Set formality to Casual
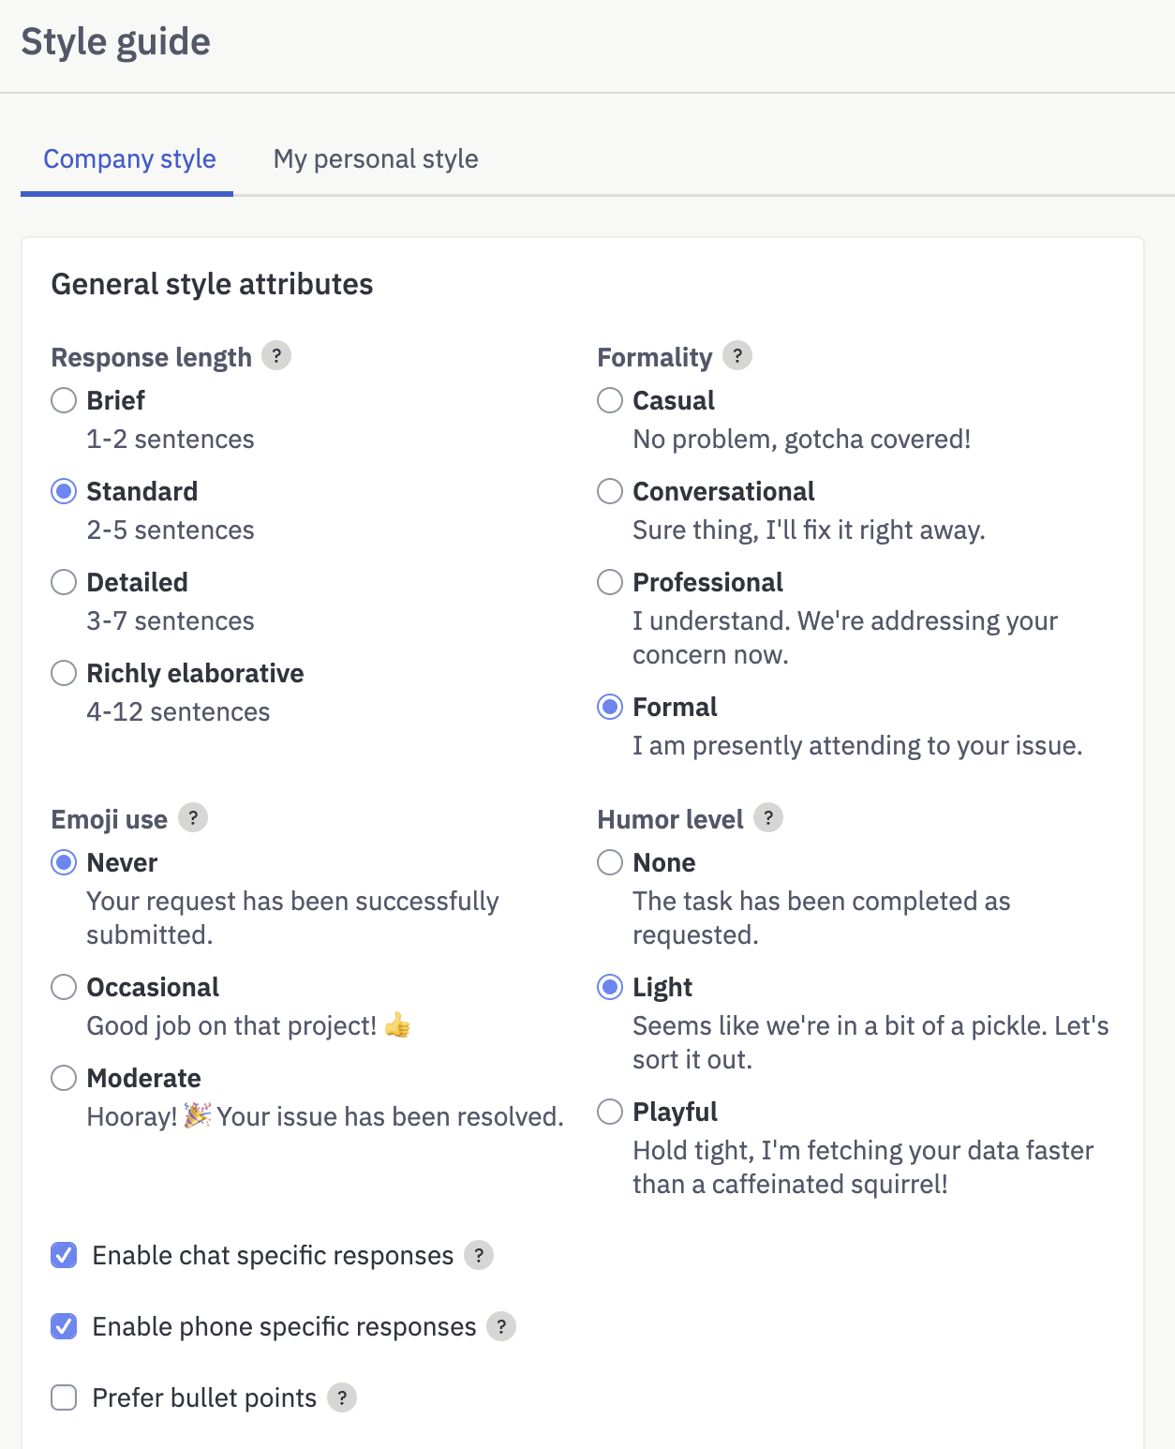Image resolution: width=1175 pixels, height=1449 pixels. click(x=610, y=400)
